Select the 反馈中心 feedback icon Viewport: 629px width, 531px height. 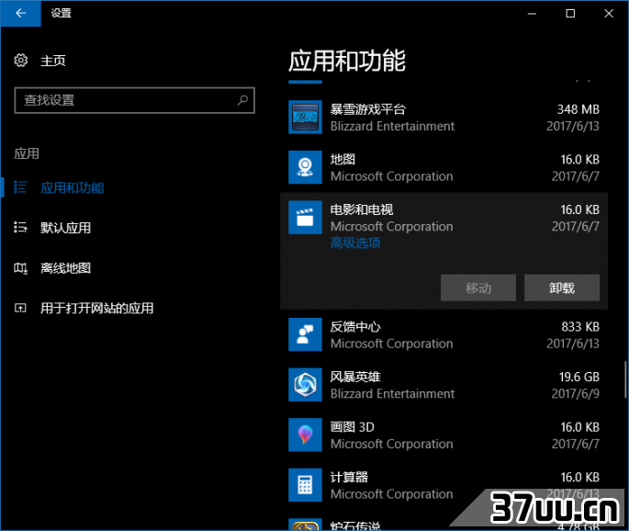pos(305,334)
